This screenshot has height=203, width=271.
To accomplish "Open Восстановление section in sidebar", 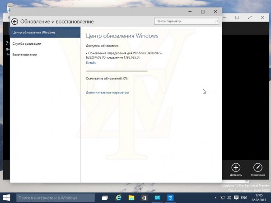I will click(x=25, y=55).
